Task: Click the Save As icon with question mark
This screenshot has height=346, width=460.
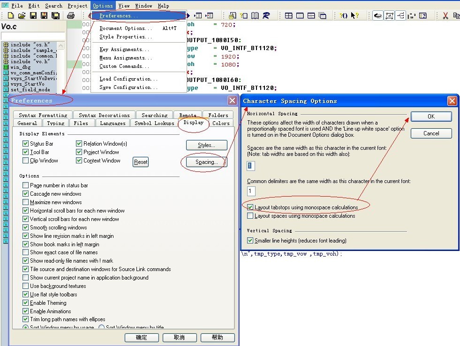Action: 44,15
